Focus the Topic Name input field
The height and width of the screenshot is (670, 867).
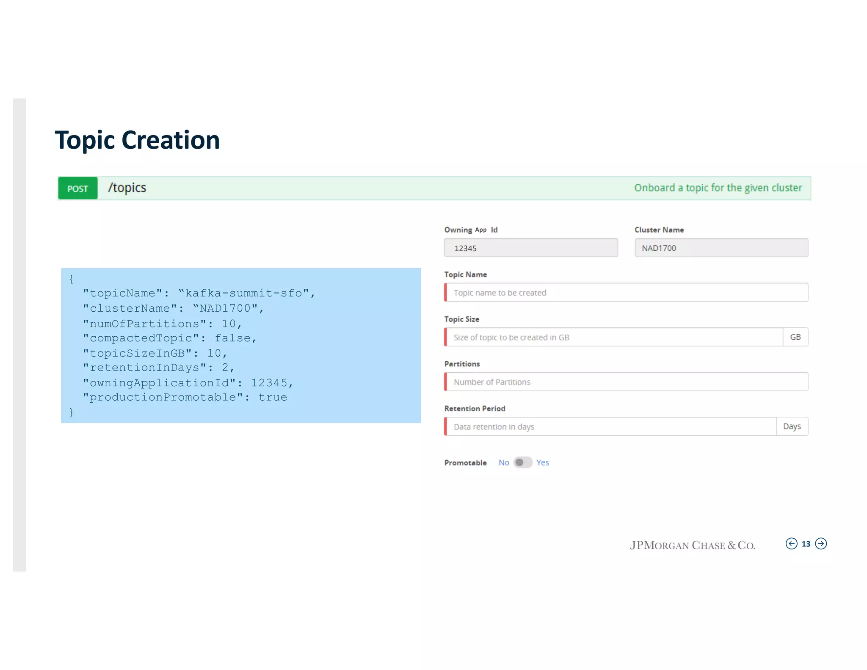626,292
